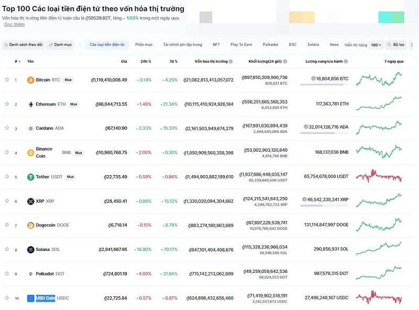Click the info icon beside XRP circulating supply
This screenshot has width=419, height=310.
305,198
